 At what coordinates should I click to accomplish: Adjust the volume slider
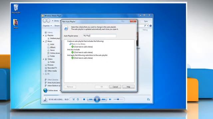118,99
